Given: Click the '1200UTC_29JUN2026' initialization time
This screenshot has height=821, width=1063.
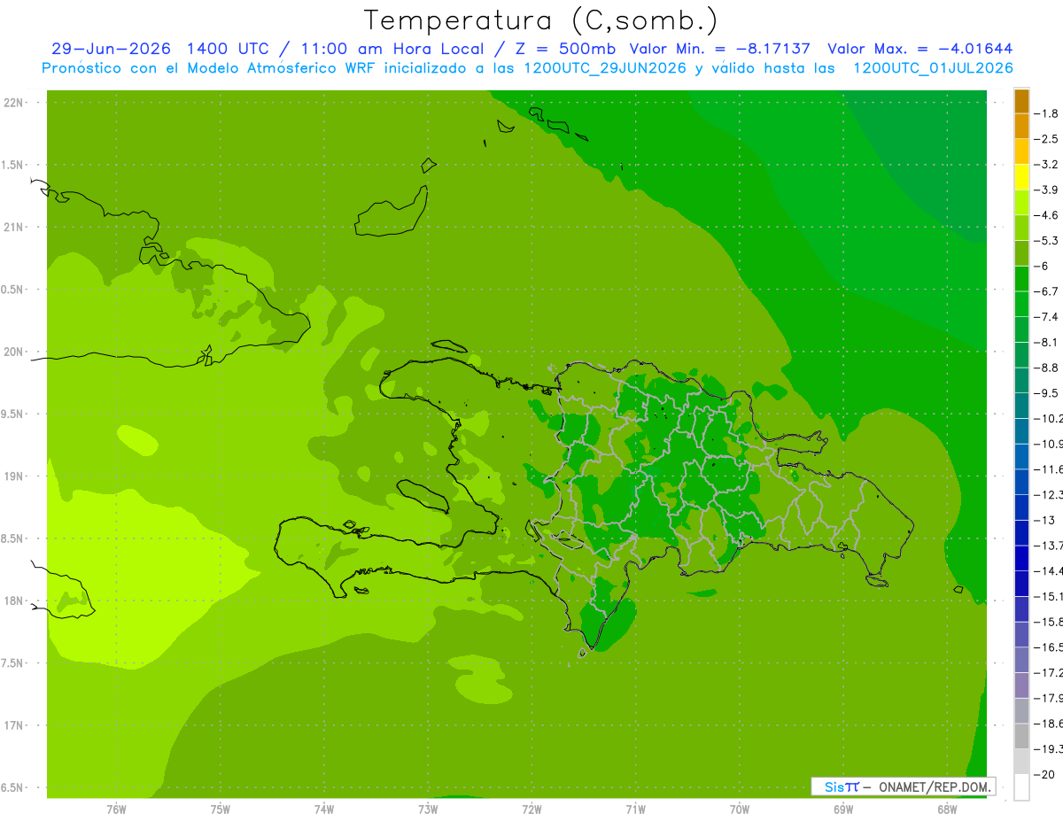Looking at the screenshot, I should [x=606, y=68].
